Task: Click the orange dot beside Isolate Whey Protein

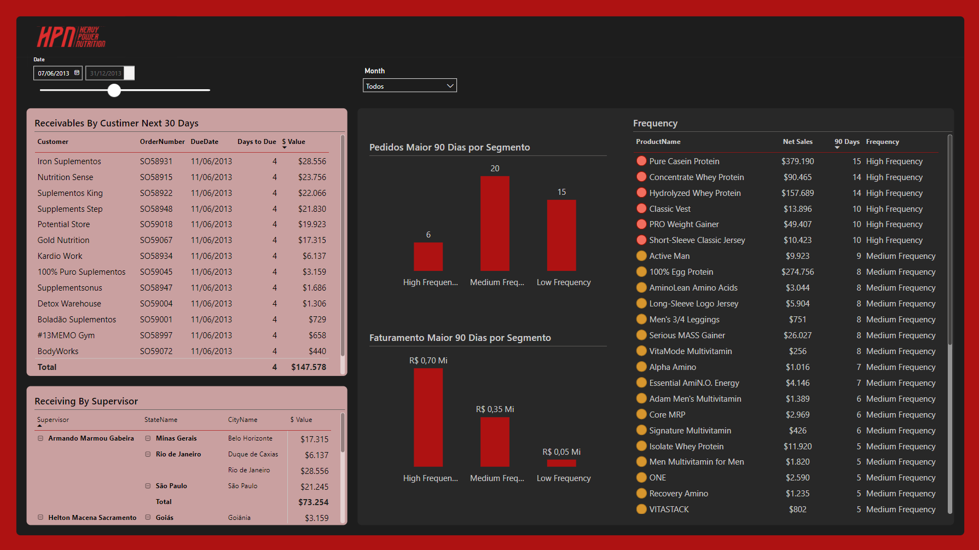Action: coord(641,446)
